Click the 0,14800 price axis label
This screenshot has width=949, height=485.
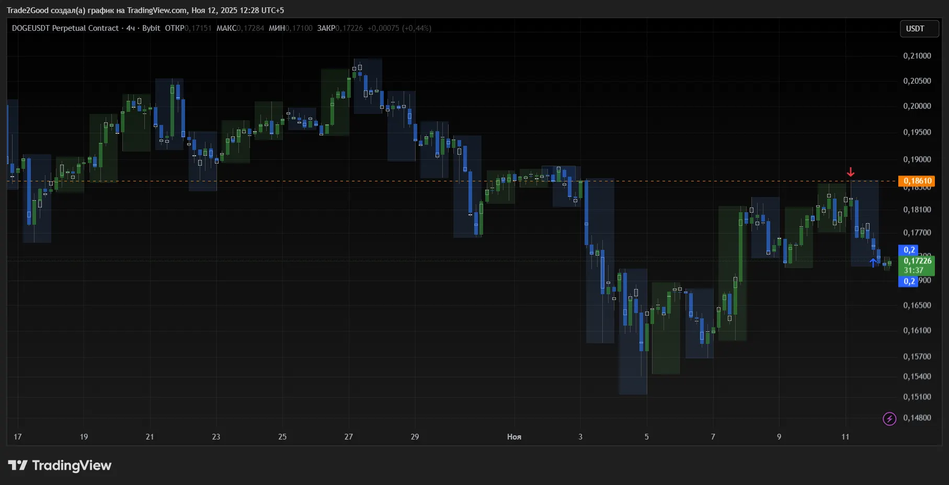pos(917,418)
